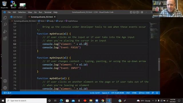Viewport: 183px width, 103px height.
Task: Click the CRLF end-of-line status
Action: click(128, 93)
